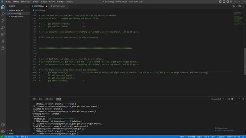This screenshot has height=138, width=246.
Task: Open the Source Control view
Action: 3,21
